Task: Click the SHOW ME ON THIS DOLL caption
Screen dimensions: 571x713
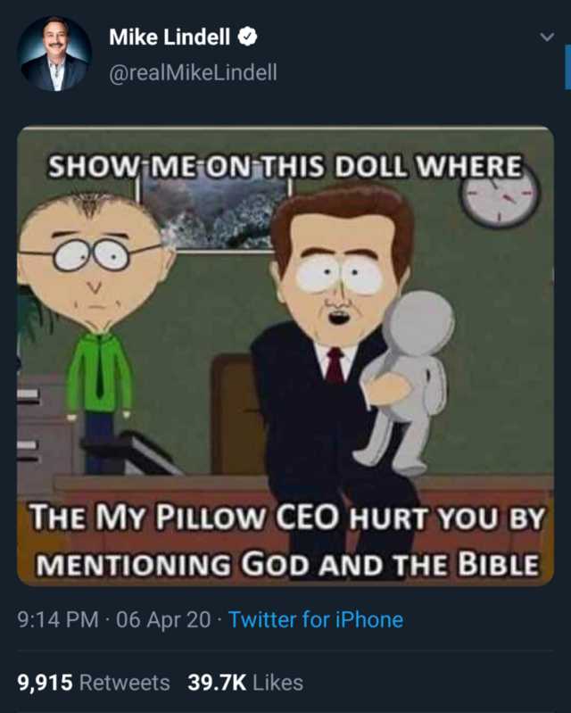Action: coord(285,165)
